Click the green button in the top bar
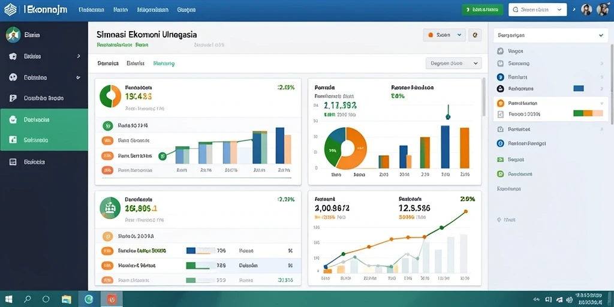Screen dimensions: 614x307 point(483,10)
